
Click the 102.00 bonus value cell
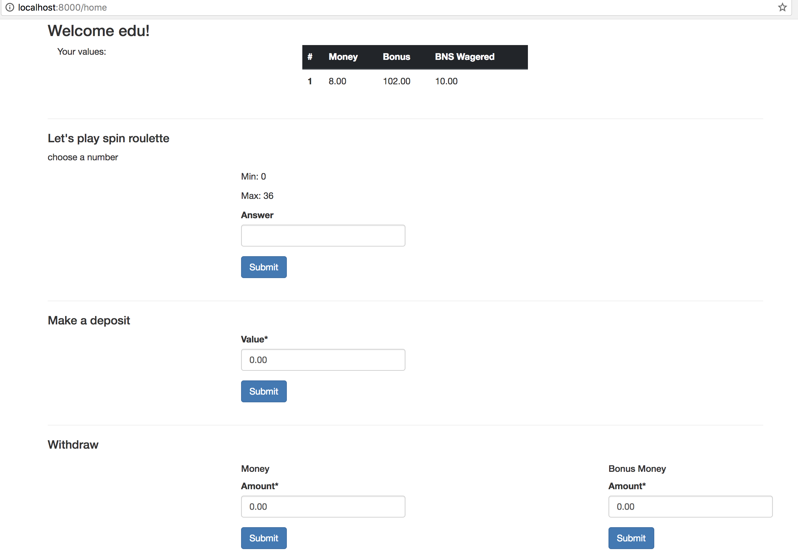tap(396, 81)
